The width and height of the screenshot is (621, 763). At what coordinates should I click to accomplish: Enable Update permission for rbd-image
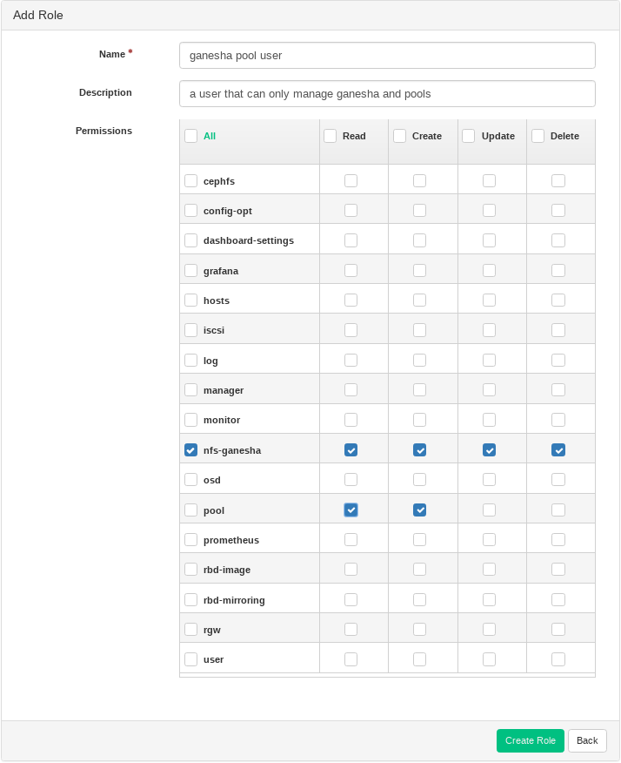(x=490, y=570)
